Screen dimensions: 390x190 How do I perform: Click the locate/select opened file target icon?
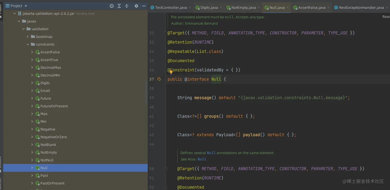(x=111, y=6)
